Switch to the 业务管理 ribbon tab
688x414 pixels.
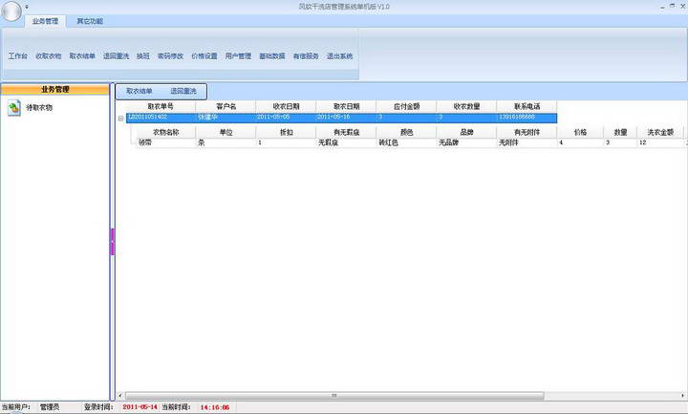pyautogui.click(x=45, y=21)
